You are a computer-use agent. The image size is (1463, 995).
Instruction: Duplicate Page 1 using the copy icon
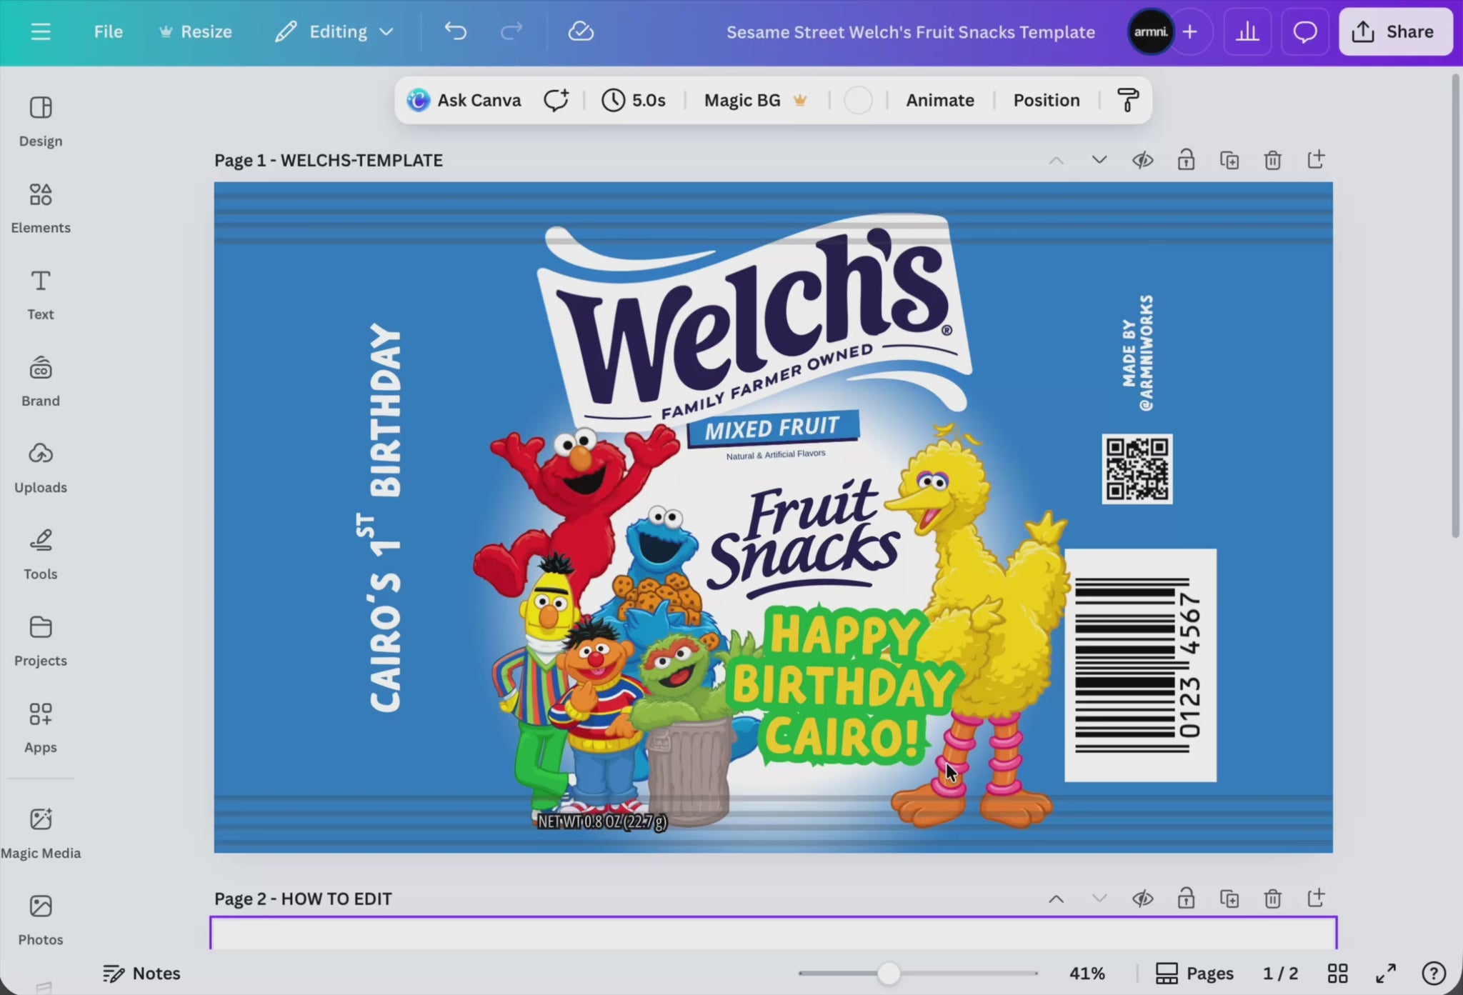click(1230, 159)
